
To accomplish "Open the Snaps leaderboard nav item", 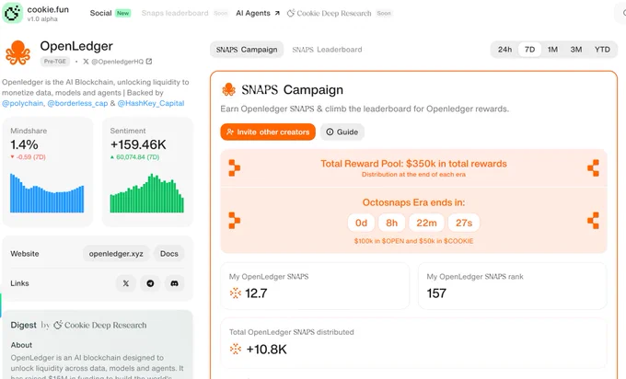I will coord(175,13).
